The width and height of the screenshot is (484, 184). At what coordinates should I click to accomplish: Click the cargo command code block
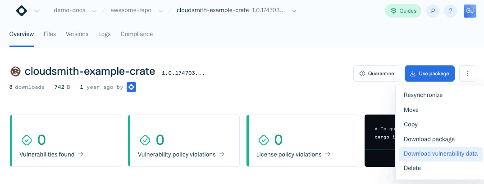tap(380, 141)
